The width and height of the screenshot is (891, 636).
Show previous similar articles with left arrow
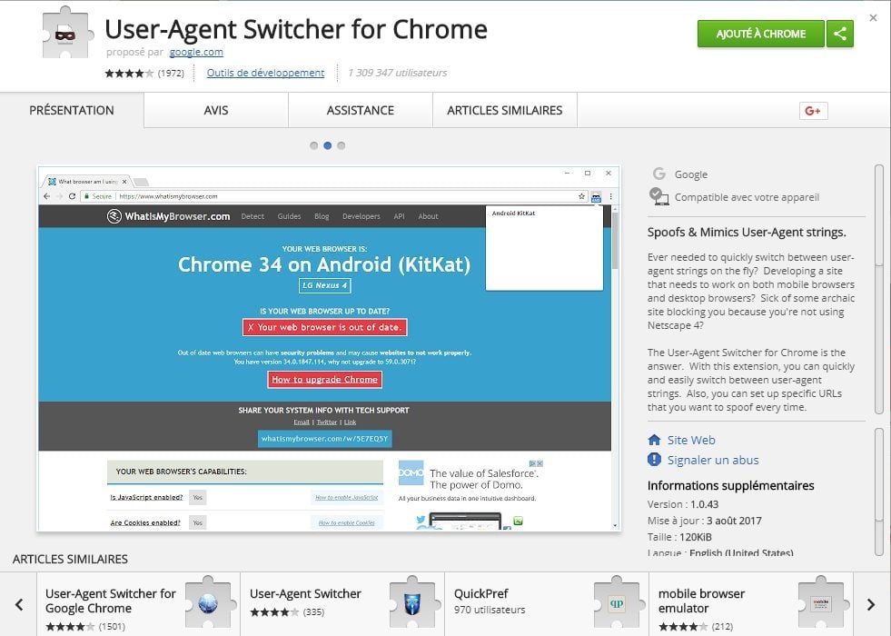coord(19,604)
